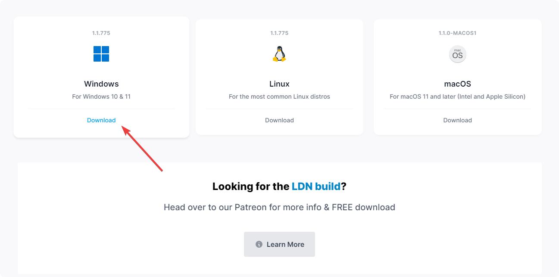Image resolution: width=559 pixels, height=277 pixels.
Task: Select the macOS card title
Action: click(x=457, y=84)
